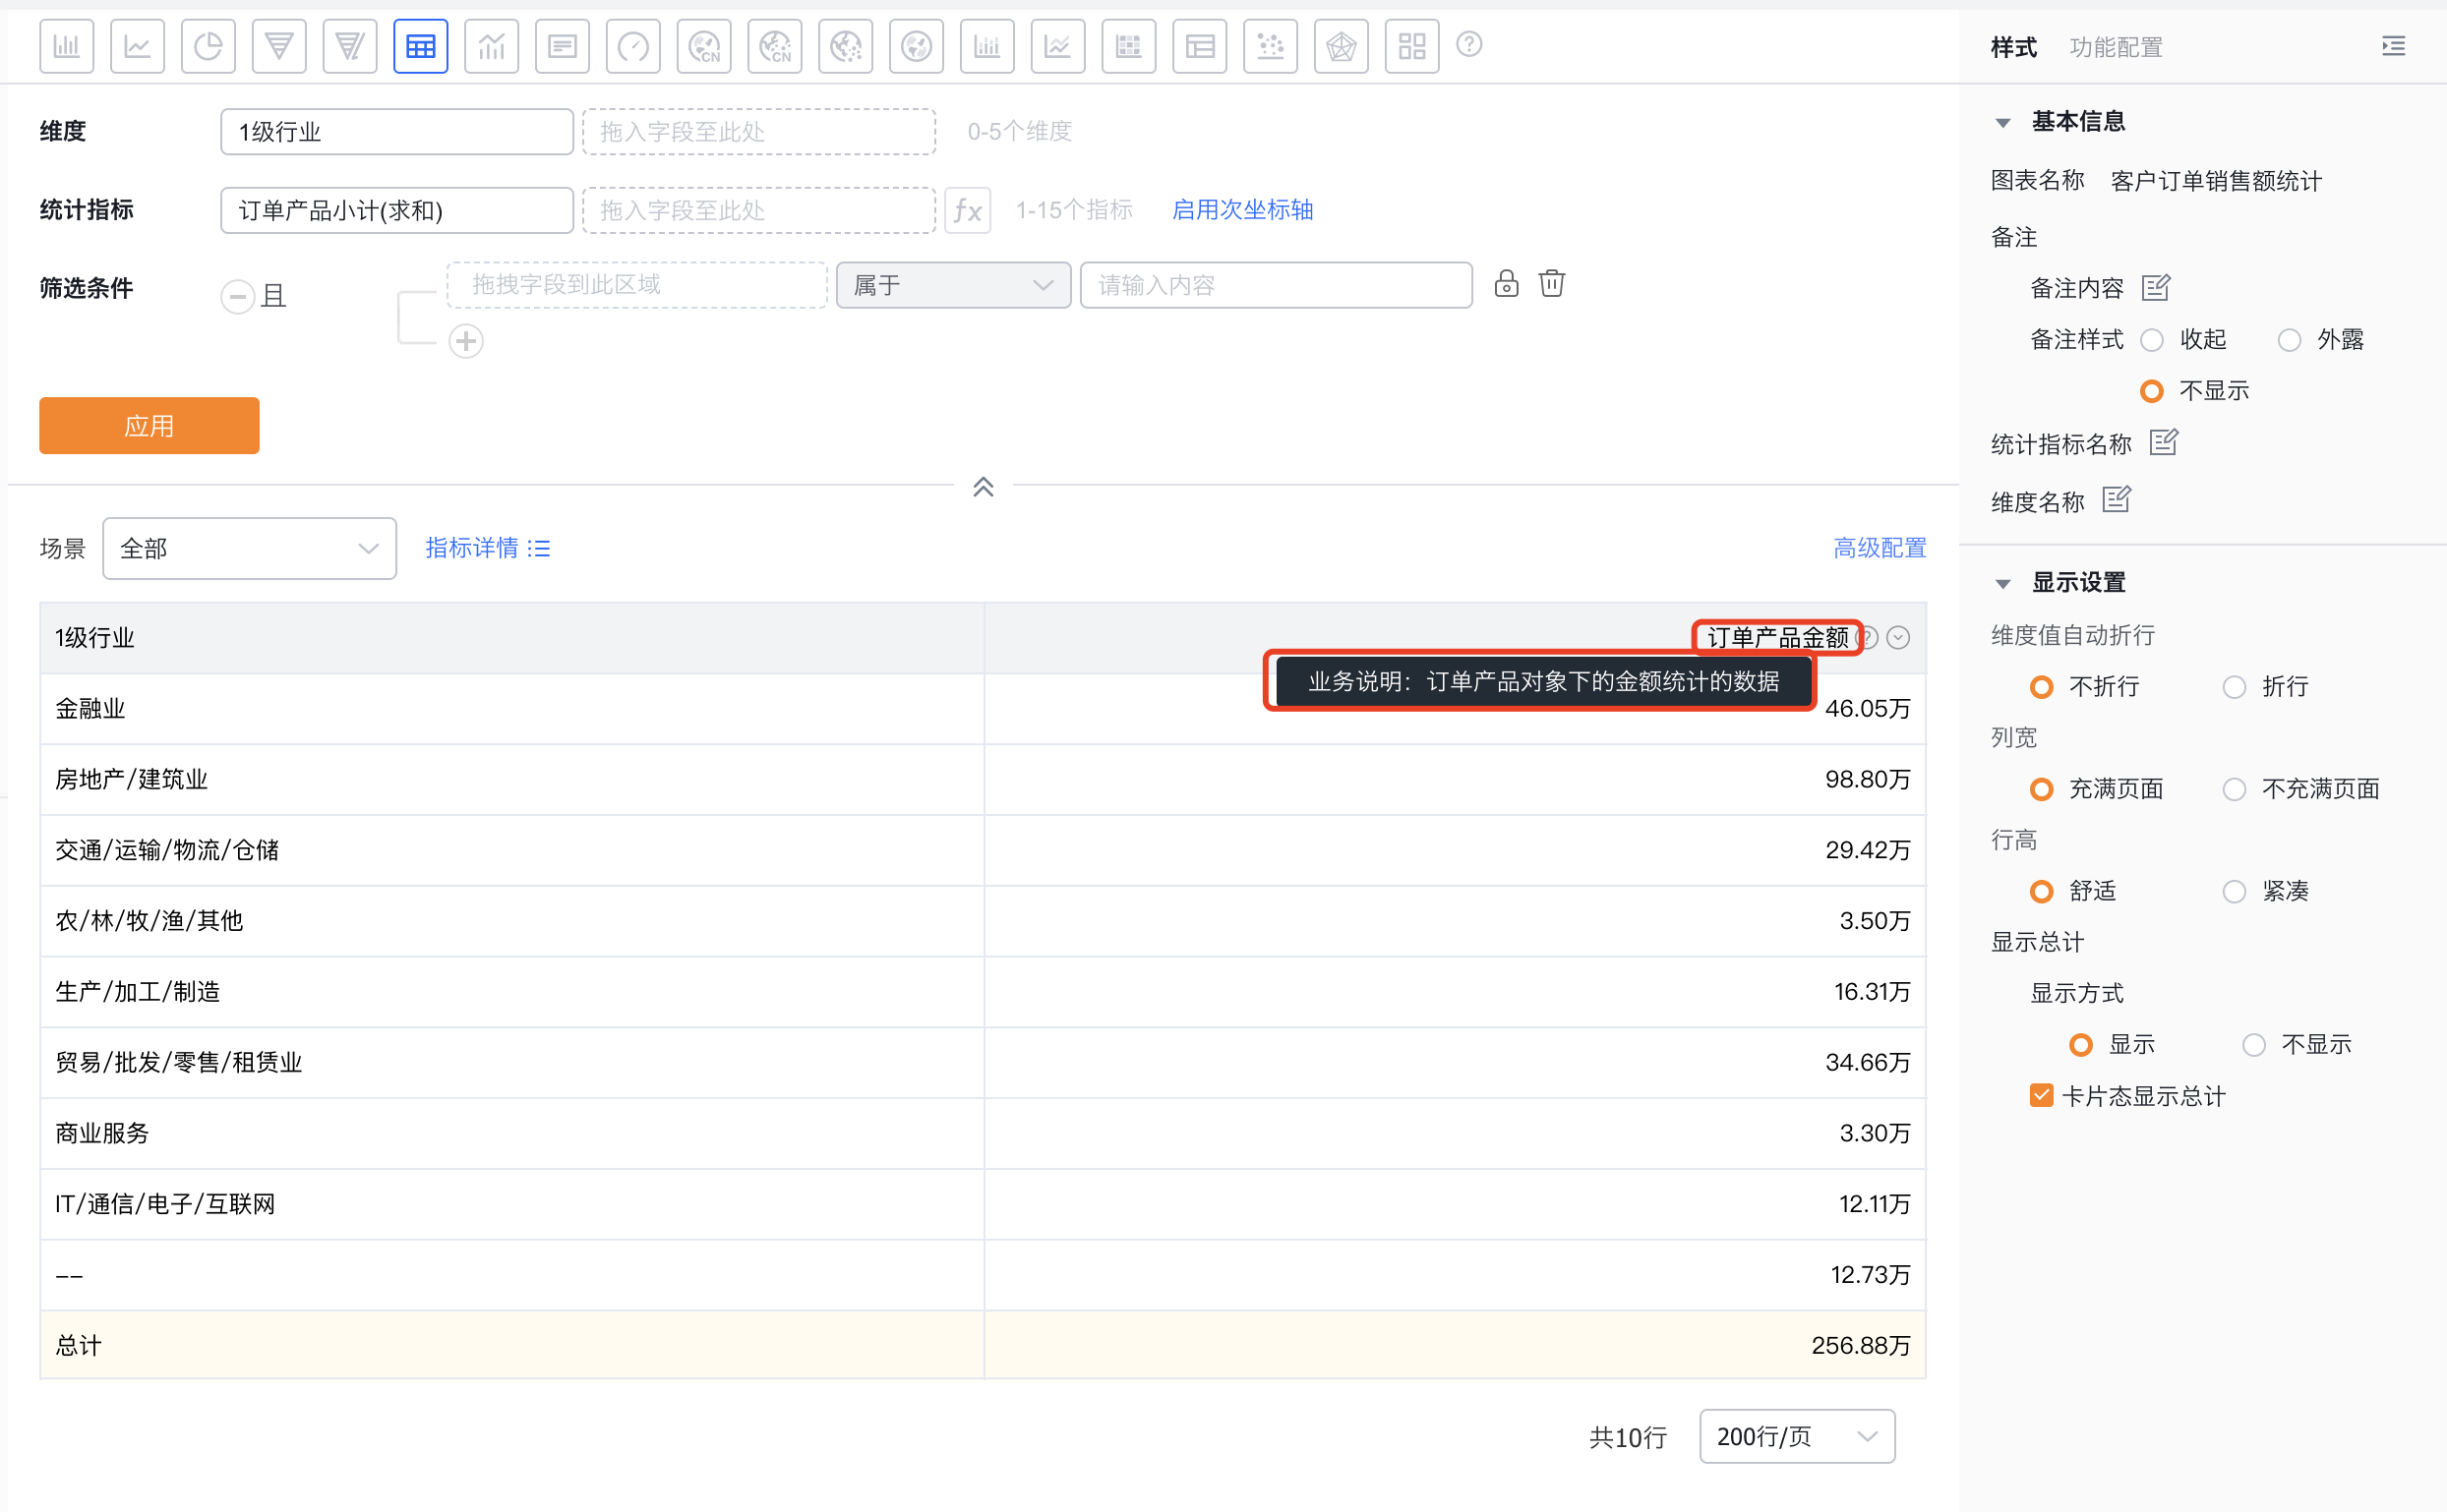Collapse the 基本信息 section

[2002, 123]
